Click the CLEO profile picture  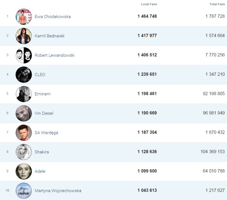click(24, 75)
